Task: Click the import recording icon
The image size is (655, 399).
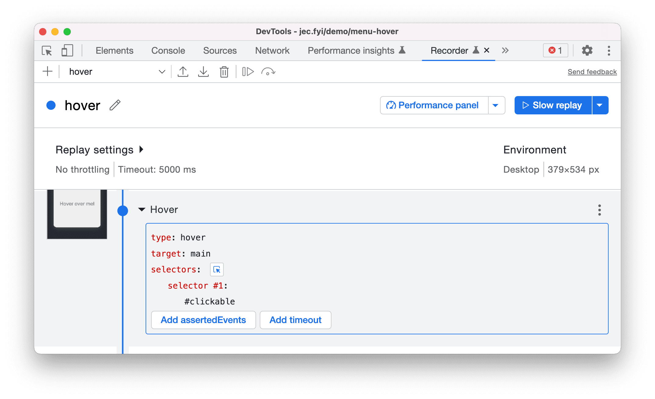Action: [204, 71]
